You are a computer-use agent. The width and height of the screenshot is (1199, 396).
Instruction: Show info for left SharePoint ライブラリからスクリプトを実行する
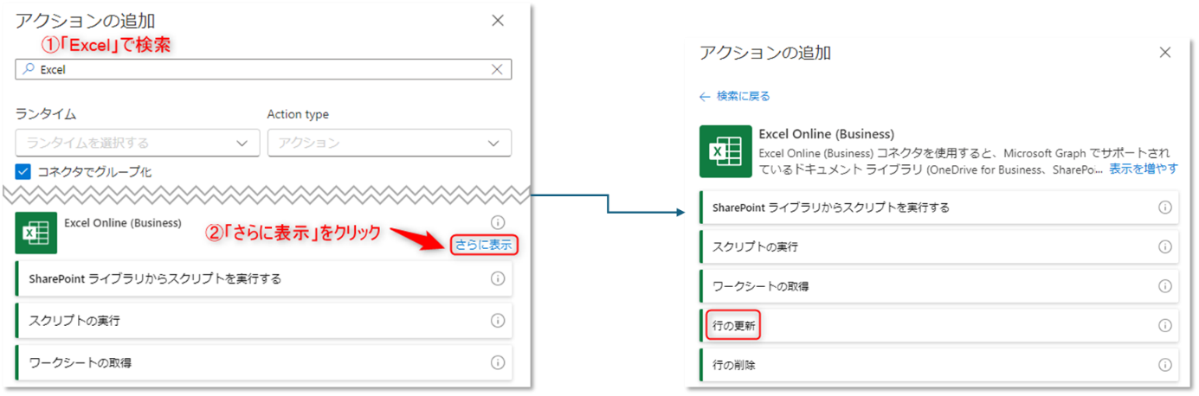coord(498,278)
